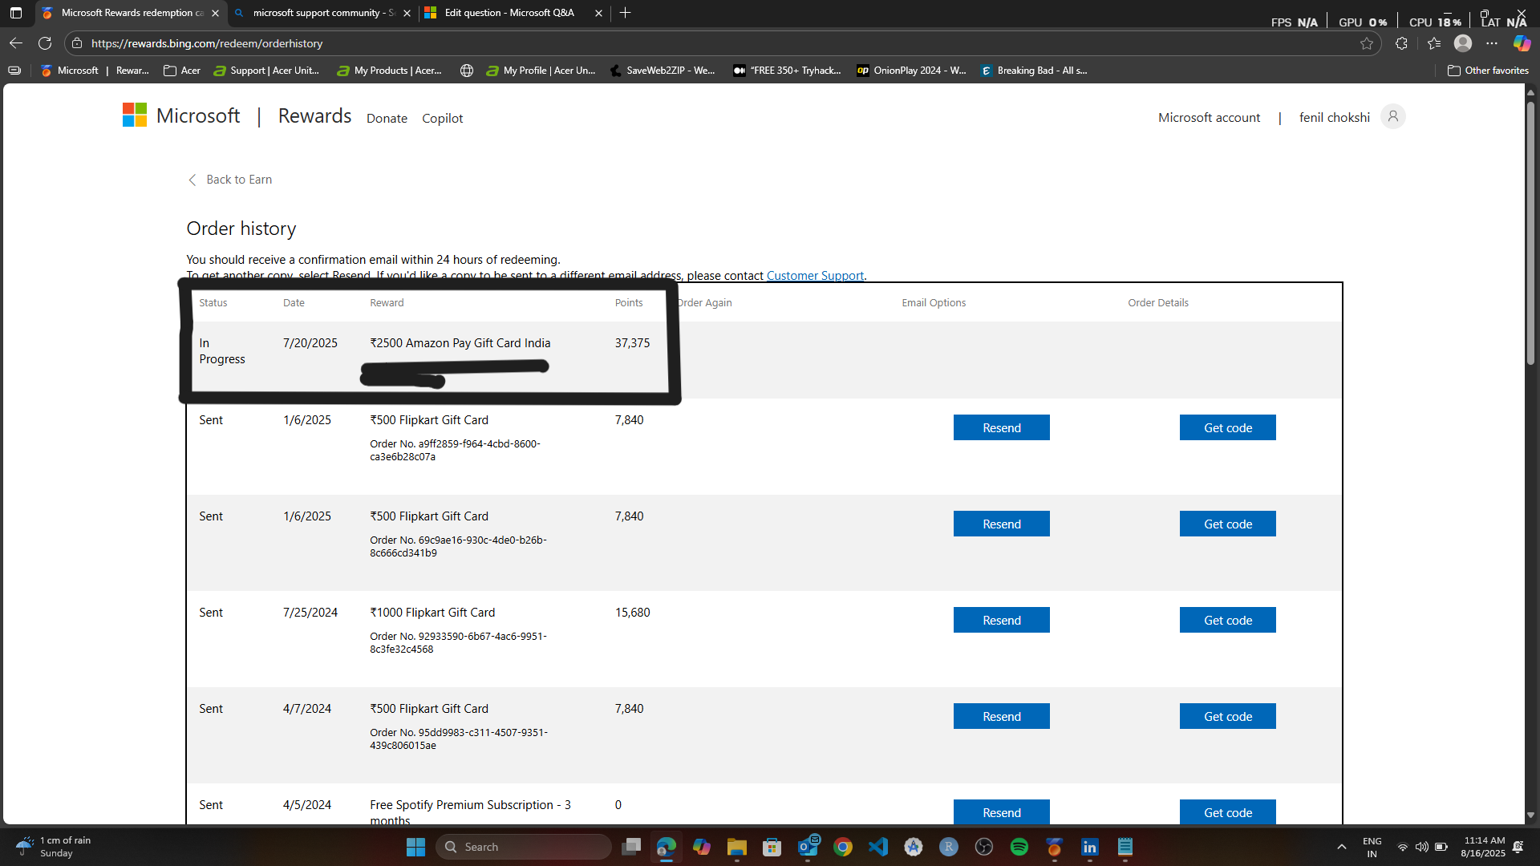
Task: Launch Microsoft Store from the taskbar
Action: 772,847
